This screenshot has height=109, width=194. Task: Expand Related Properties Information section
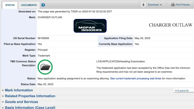30,96
